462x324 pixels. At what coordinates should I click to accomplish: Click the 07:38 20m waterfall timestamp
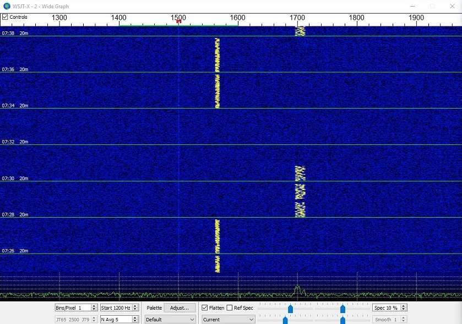(x=15, y=33)
